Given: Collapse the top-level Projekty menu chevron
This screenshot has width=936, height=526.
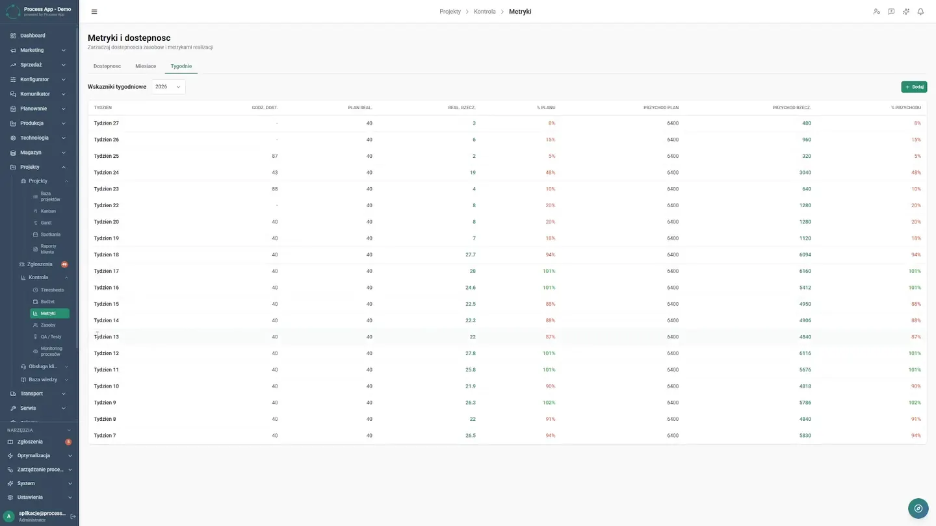Looking at the screenshot, I should (x=64, y=167).
